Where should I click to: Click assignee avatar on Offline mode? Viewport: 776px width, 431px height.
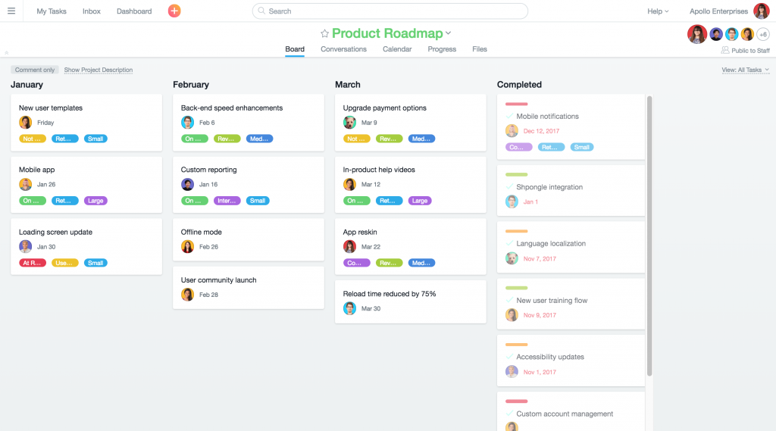pyautogui.click(x=188, y=246)
